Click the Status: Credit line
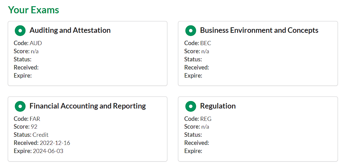 click(31, 135)
